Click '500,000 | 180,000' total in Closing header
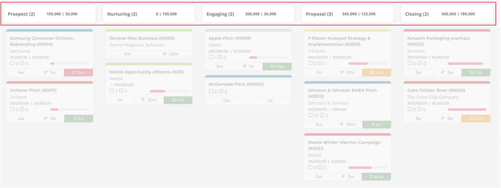The height and width of the screenshot is (188, 501). coord(458,14)
